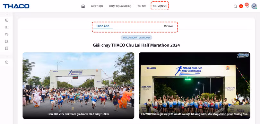The width and height of the screenshot is (260, 124).
Task: Open the kids 1,2km race photo
Action: click(78, 86)
